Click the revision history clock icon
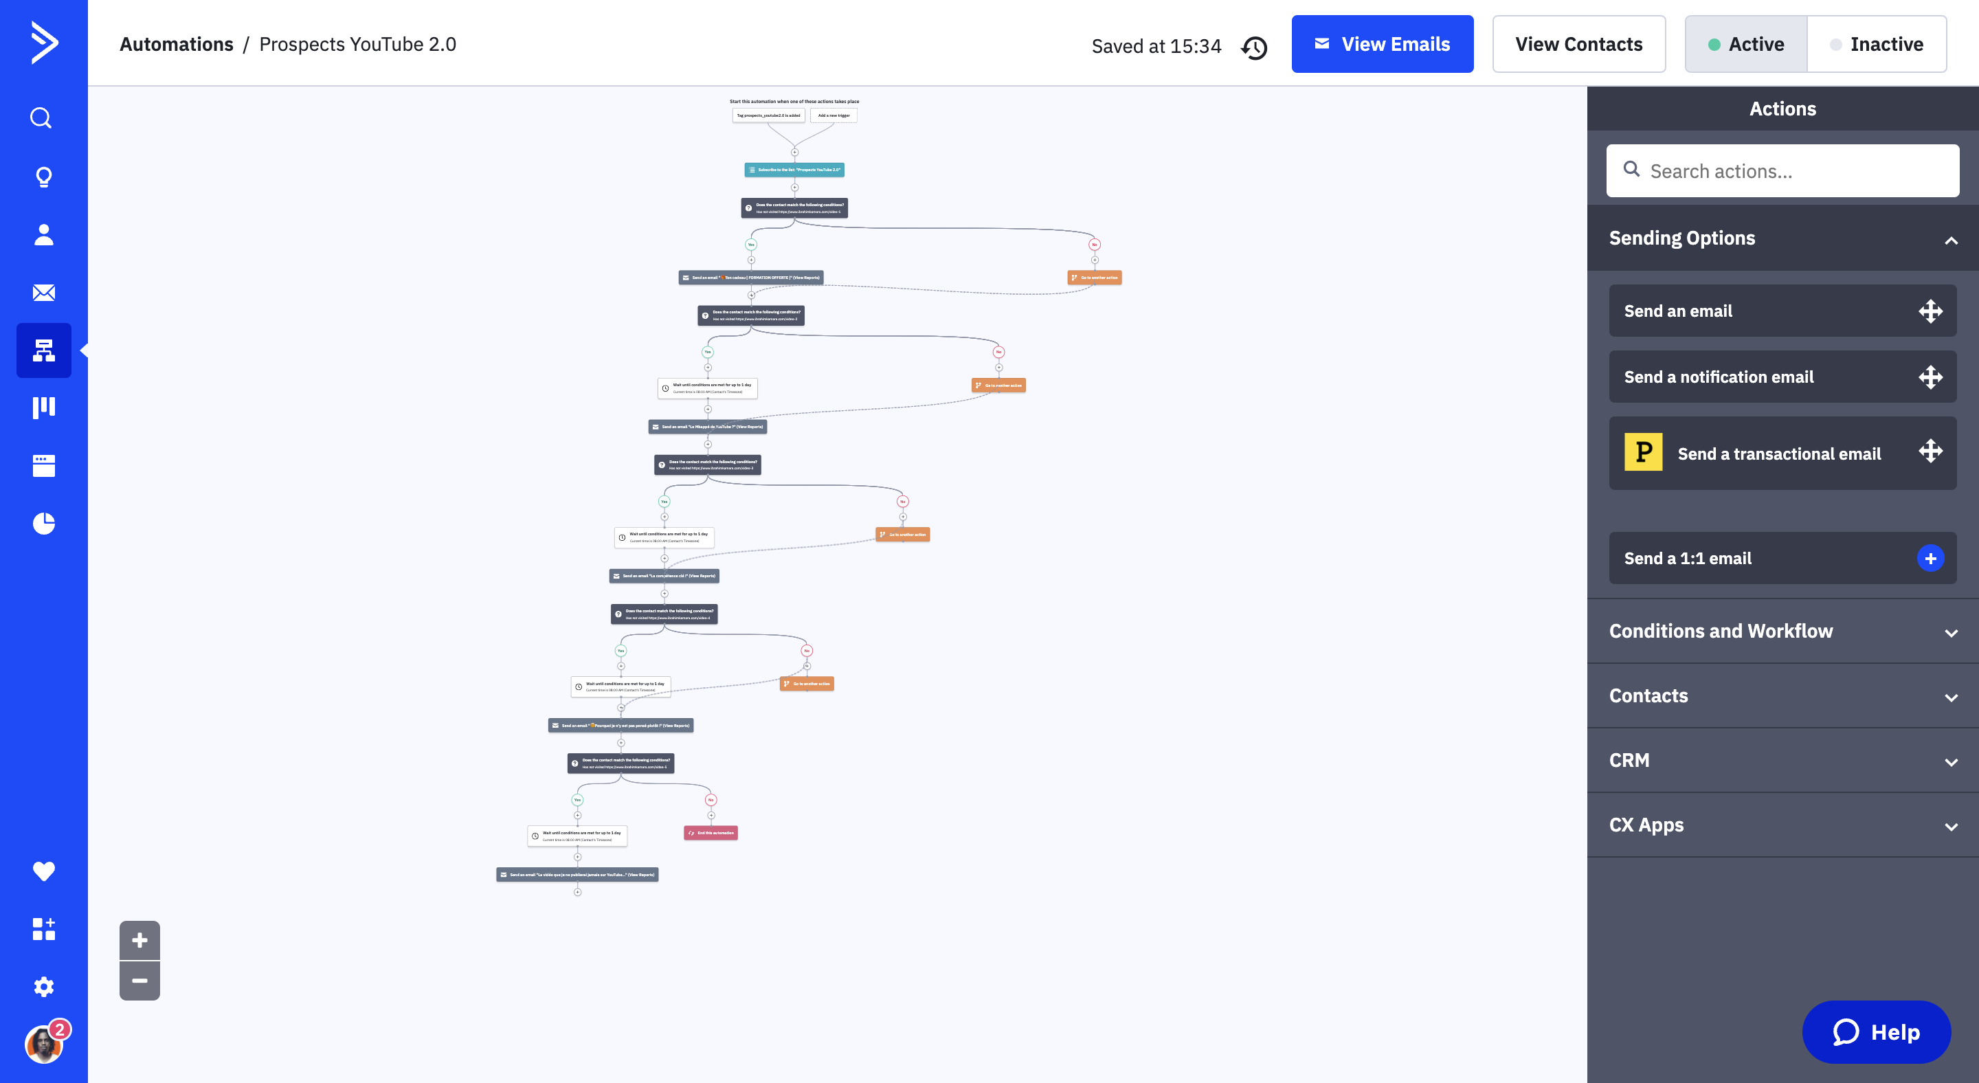 click(1254, 47)
